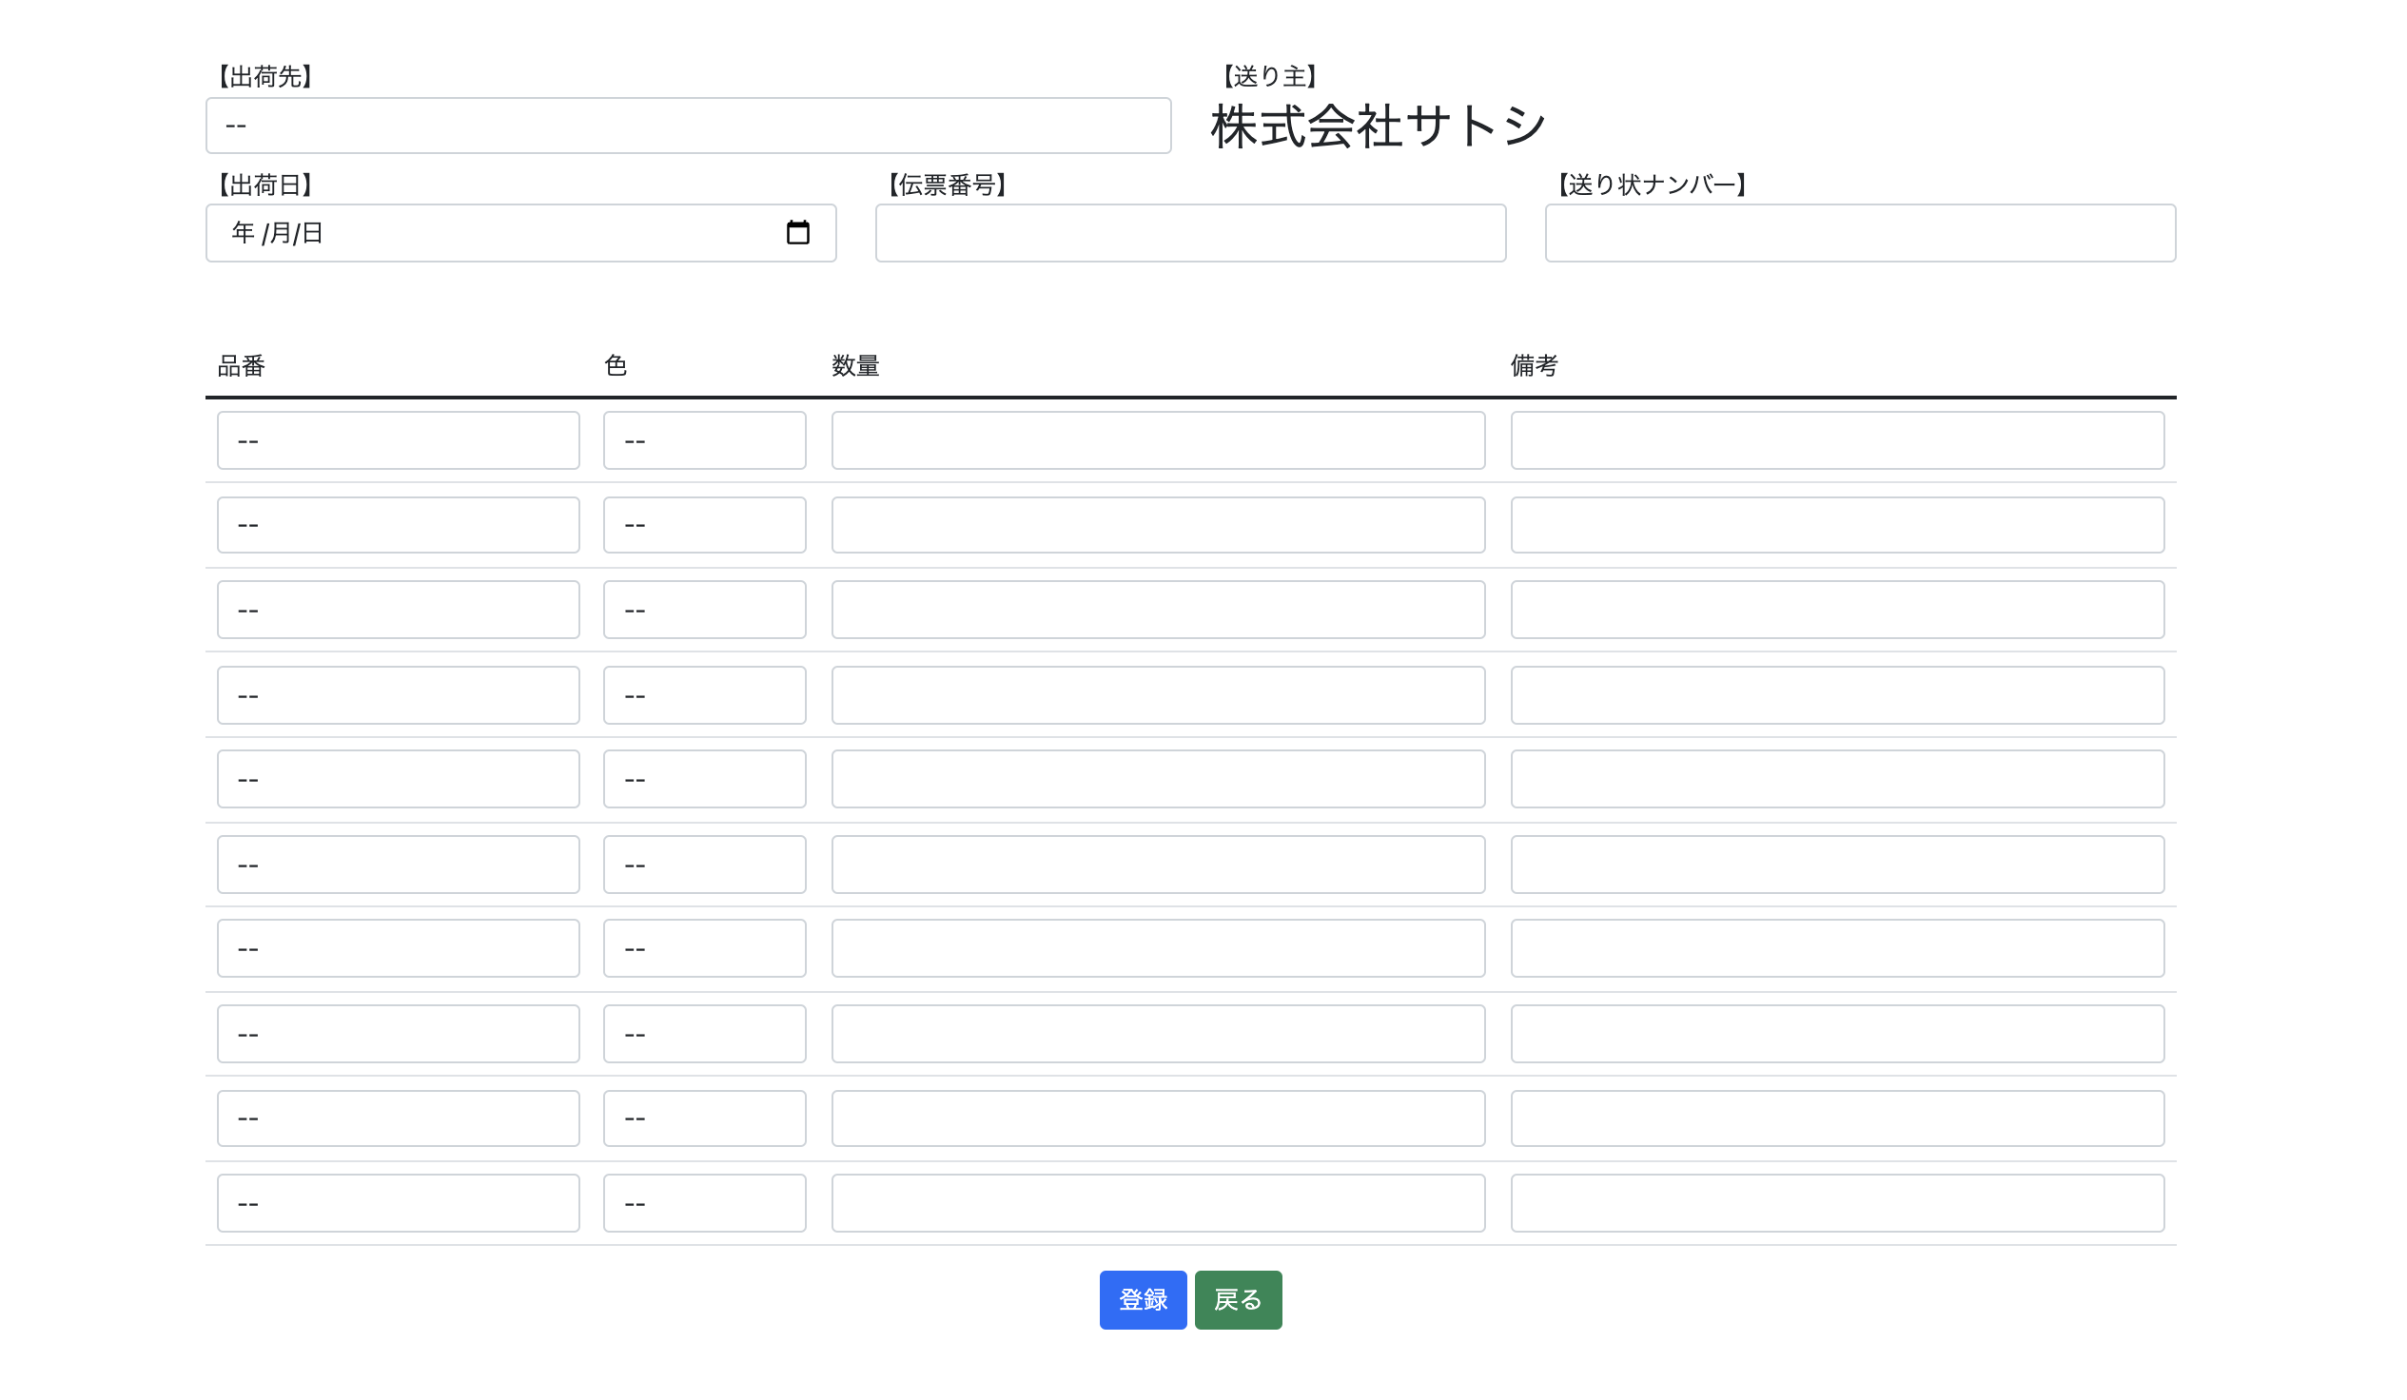Screen dimensions: 2407x1400
Task: Open the 出荷先 dropdown
Action: tap(688, 126)
